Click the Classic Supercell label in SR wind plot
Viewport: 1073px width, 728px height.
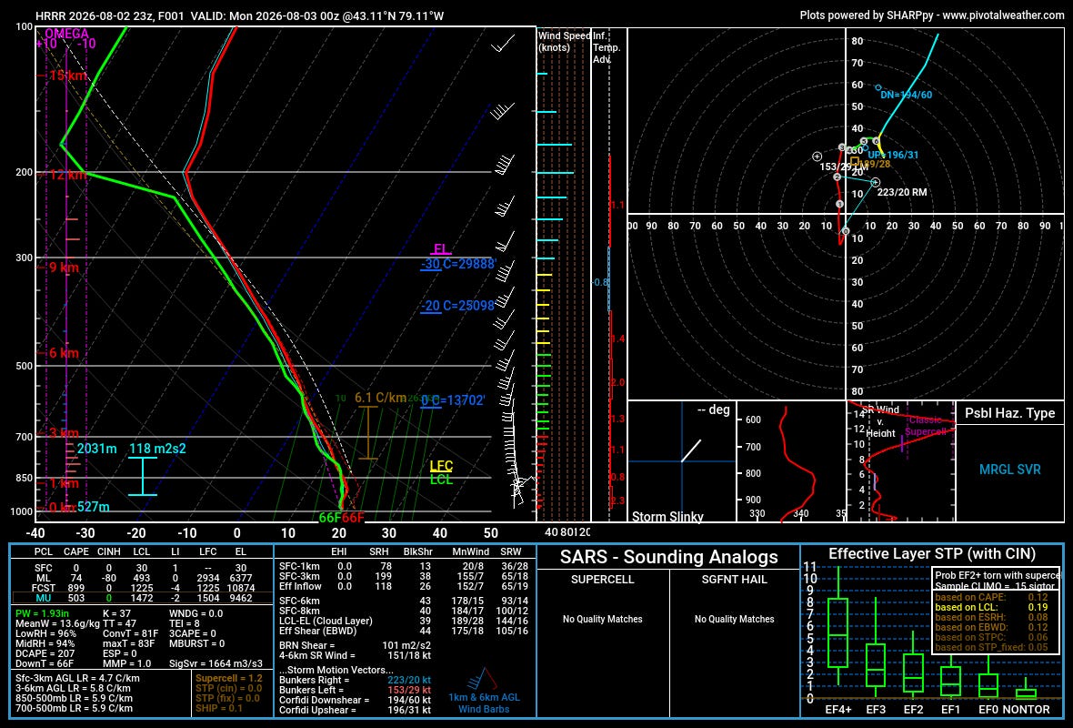(925, 425)
